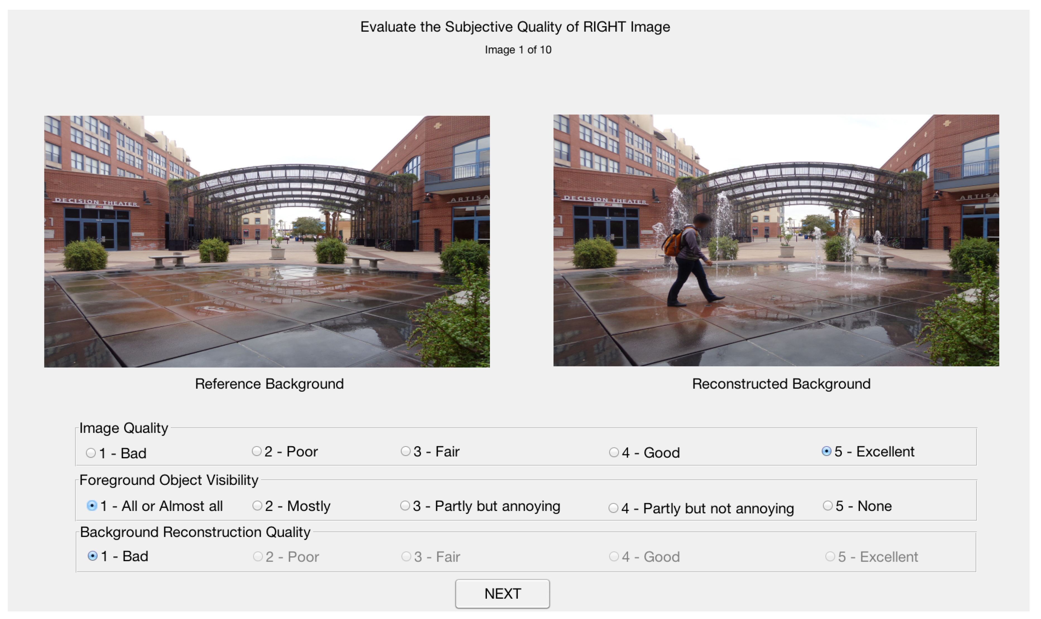
Task: Pick Background Reconstruction Quality 3 - Fair
Action: pyautogui.click(x=406, y=557)
